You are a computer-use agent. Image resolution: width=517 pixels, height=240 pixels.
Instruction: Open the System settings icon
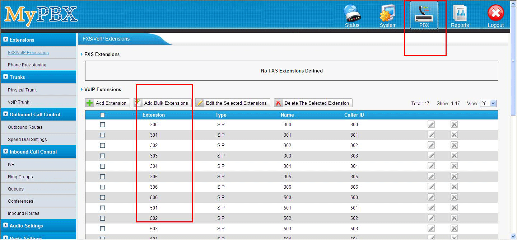(x=388, y=15)
